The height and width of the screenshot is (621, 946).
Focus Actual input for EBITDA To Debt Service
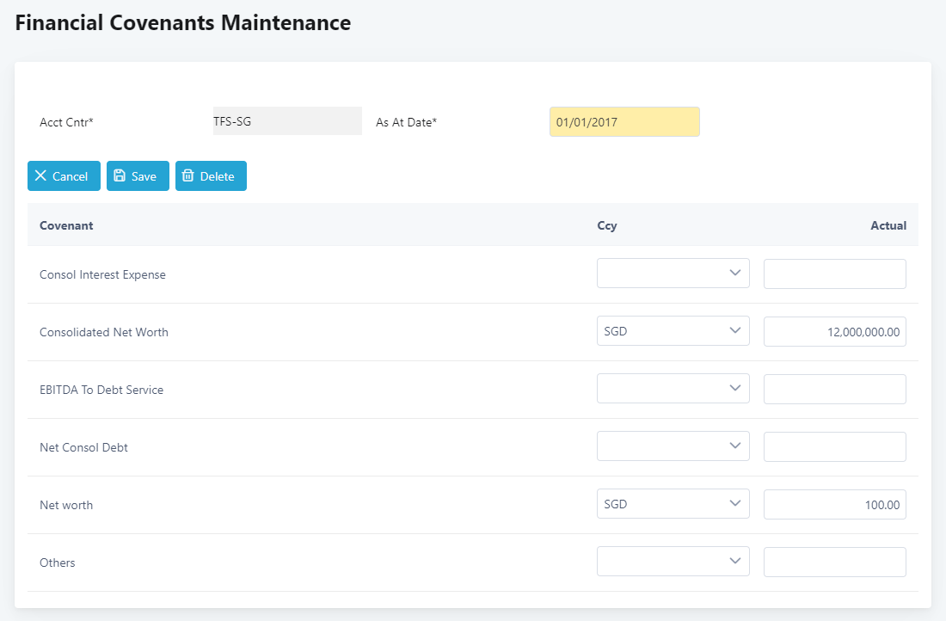tap(834, 389)
